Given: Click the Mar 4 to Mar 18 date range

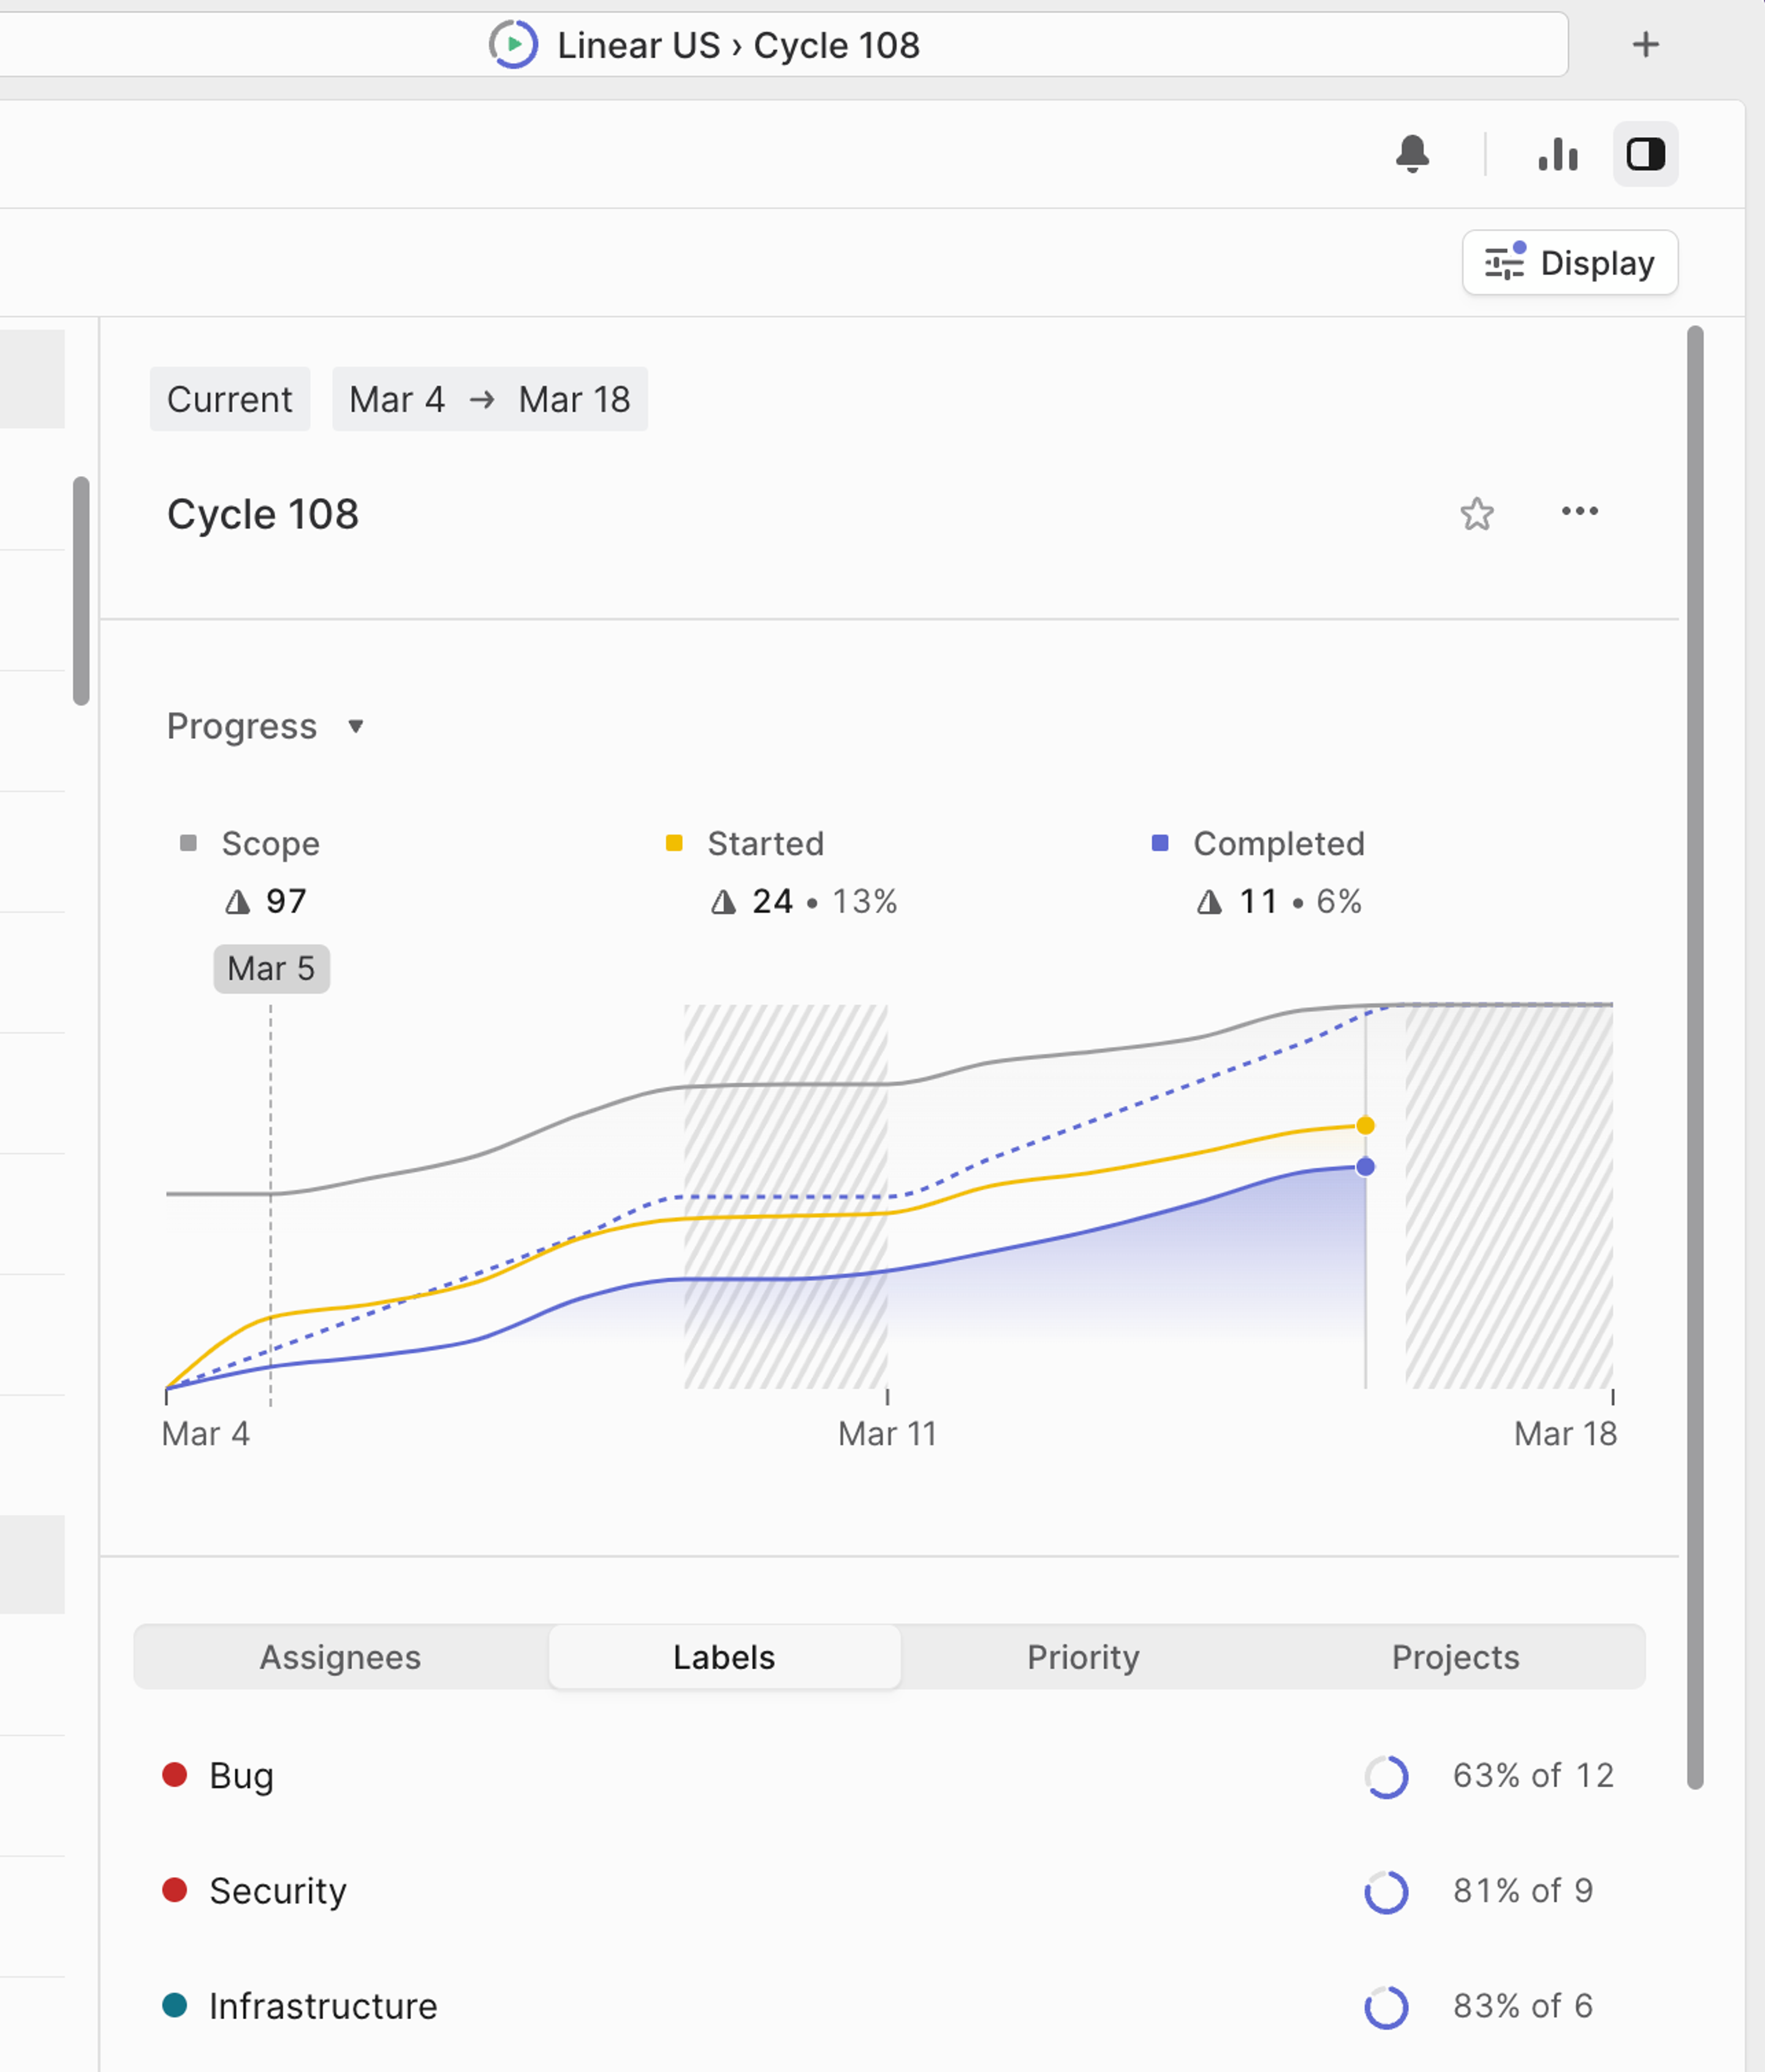Looking at the screenshot, I should pos(489,400).
